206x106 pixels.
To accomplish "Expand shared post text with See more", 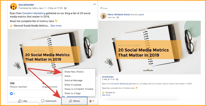I will [x=106, y=95].
